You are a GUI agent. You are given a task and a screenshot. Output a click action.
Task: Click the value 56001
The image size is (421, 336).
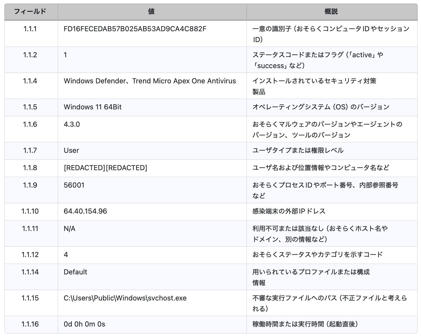[74, 185]
